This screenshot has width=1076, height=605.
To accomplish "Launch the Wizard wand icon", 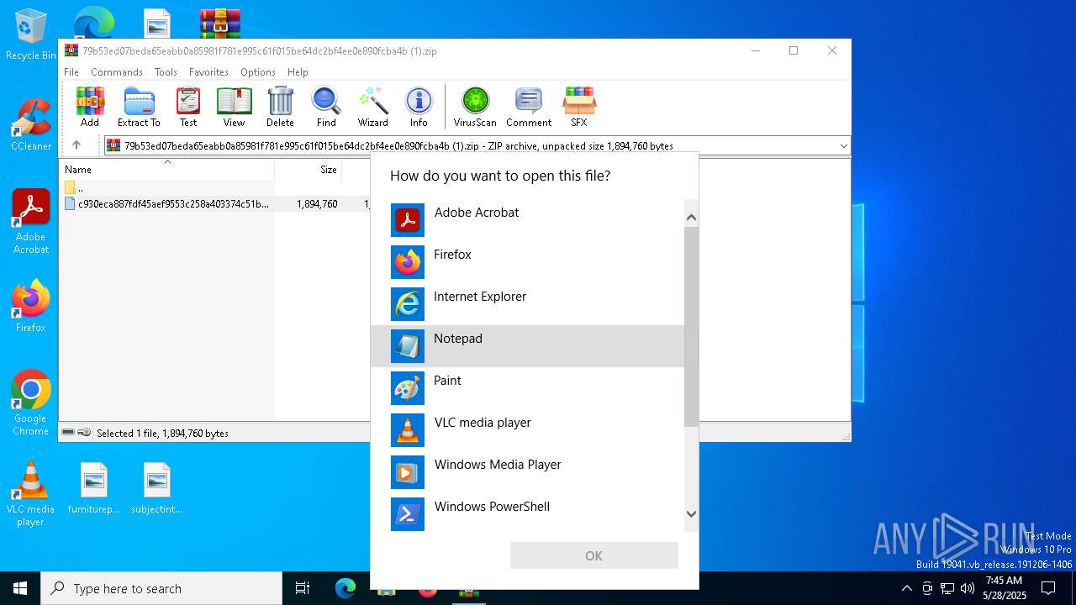I will click(373, 107).
